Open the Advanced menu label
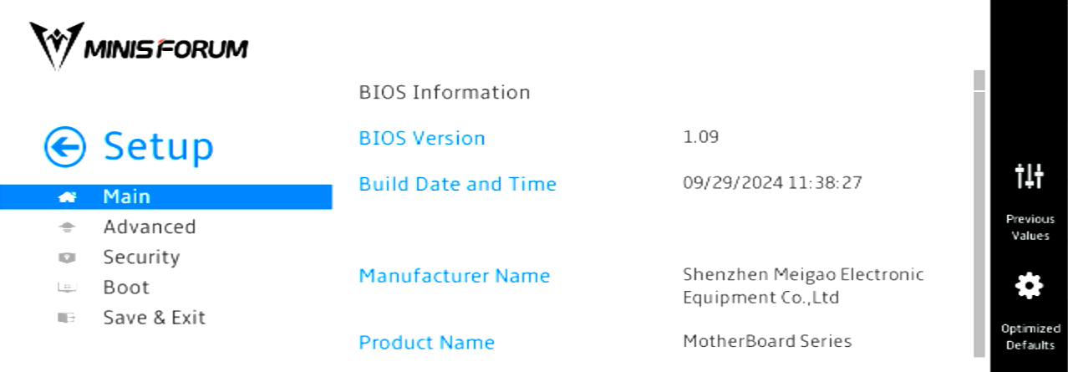 [x=150, y=227]
